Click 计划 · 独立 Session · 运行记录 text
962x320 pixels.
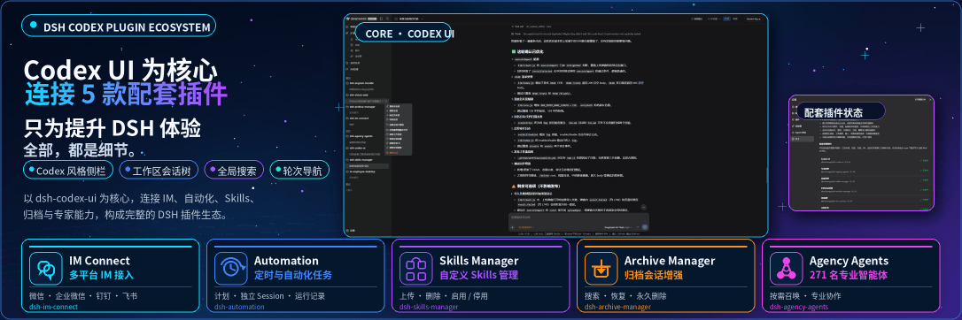point(270,296)
